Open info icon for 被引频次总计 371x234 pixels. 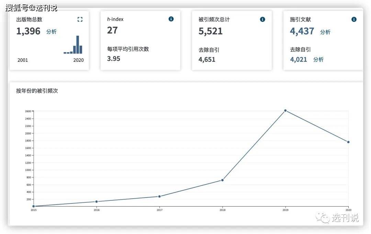pyautogui.click(x=262, y=19)
